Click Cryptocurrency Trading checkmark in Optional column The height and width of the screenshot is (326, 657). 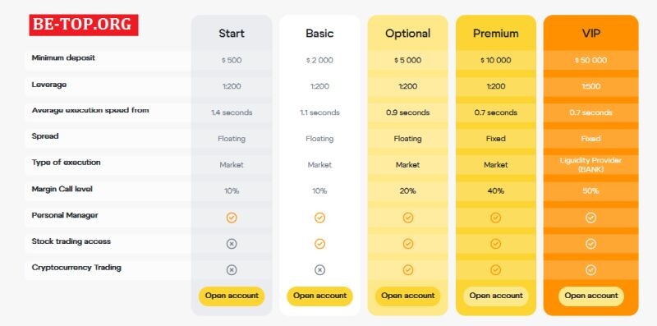pos(407,270)
